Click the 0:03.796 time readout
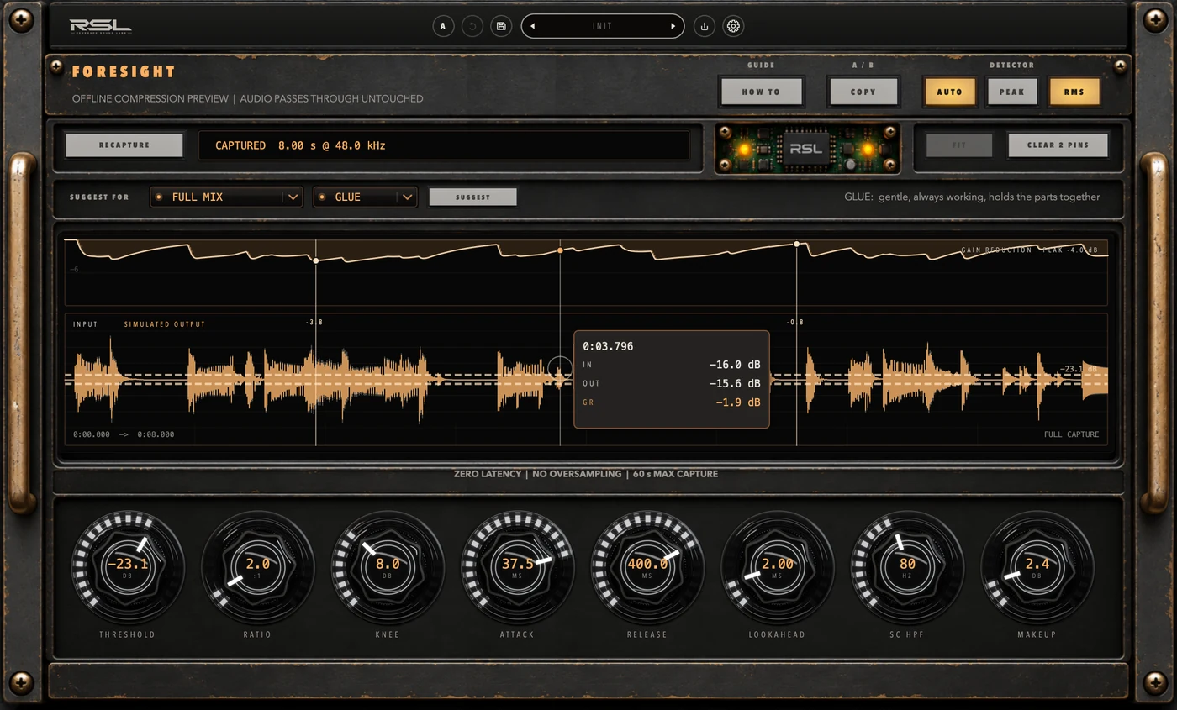This screenshot has height=710, width=1177. pyautogui.click(x=608, y=346)
